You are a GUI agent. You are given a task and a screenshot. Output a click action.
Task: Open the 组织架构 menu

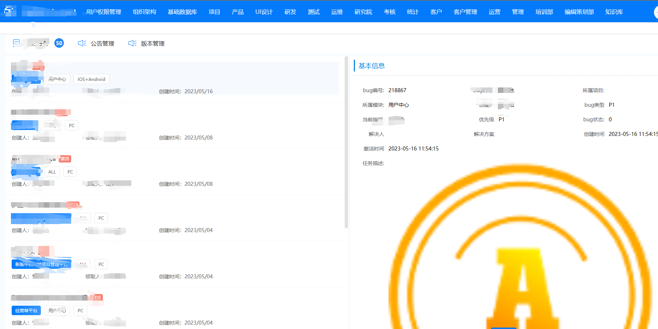click(x=144, y=12)
